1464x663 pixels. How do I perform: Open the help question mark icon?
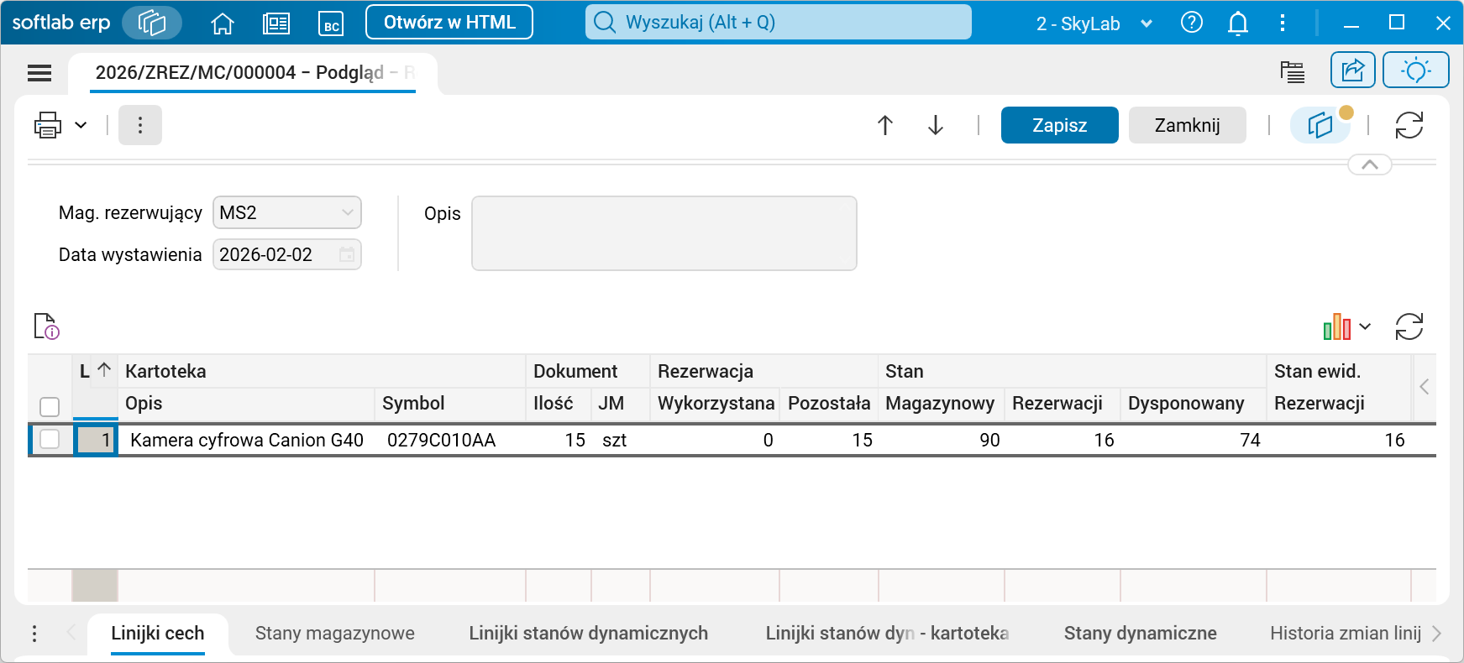click(1192, 23)
